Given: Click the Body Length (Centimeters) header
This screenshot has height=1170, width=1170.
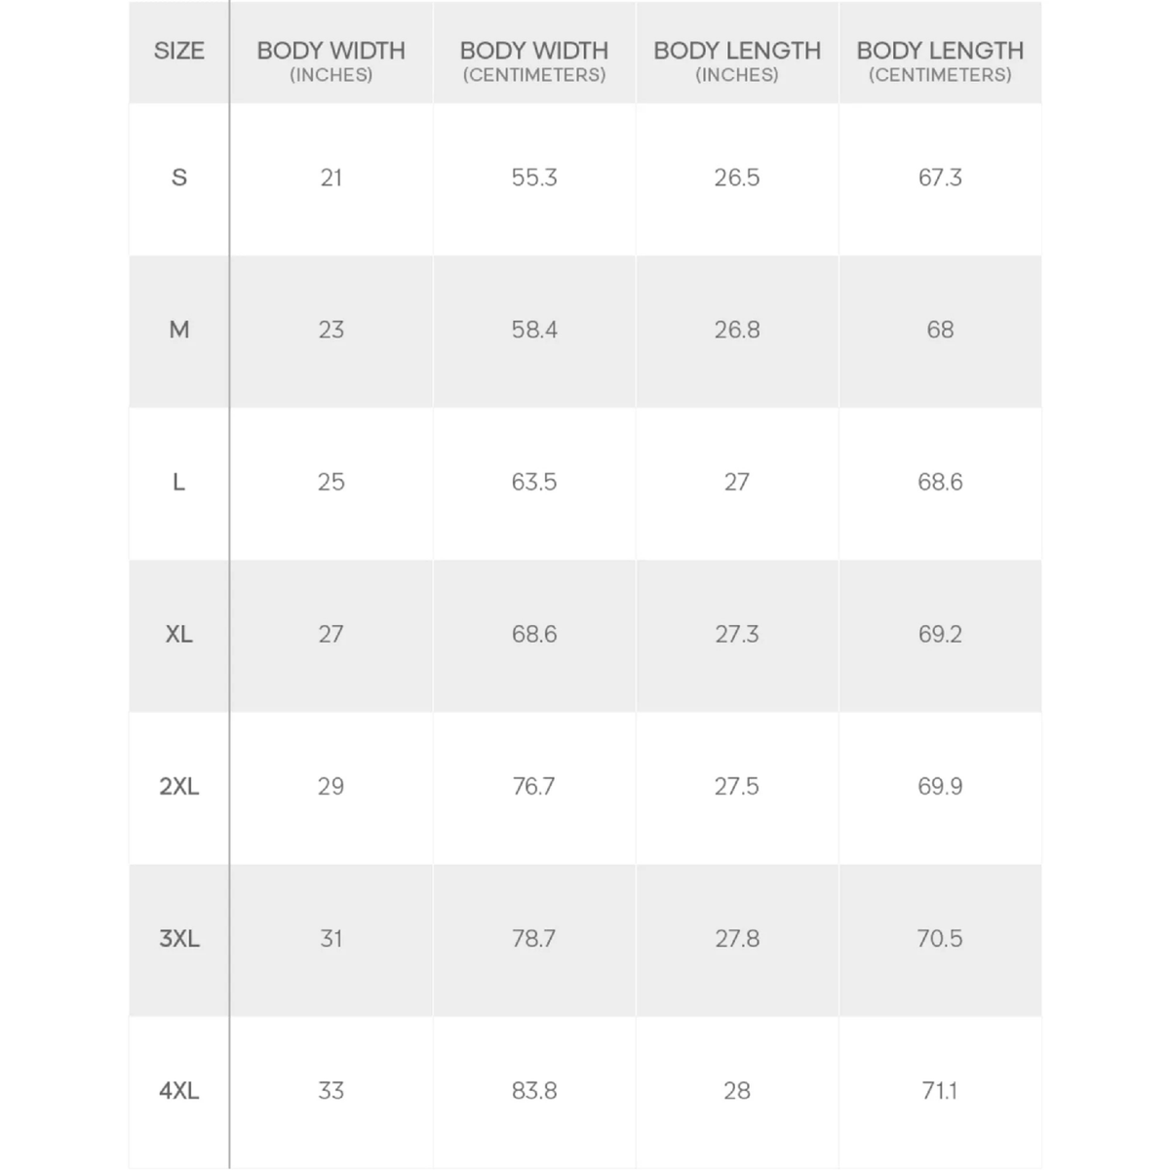Looking at the screenshot, I should tap(940, 60).
